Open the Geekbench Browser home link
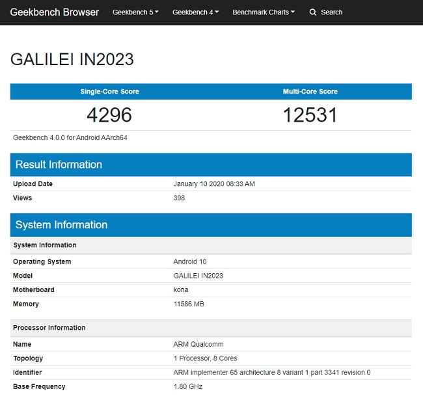The width and height of the screenshot is (423, 400). pyautogui.click(x=55, y=12)
